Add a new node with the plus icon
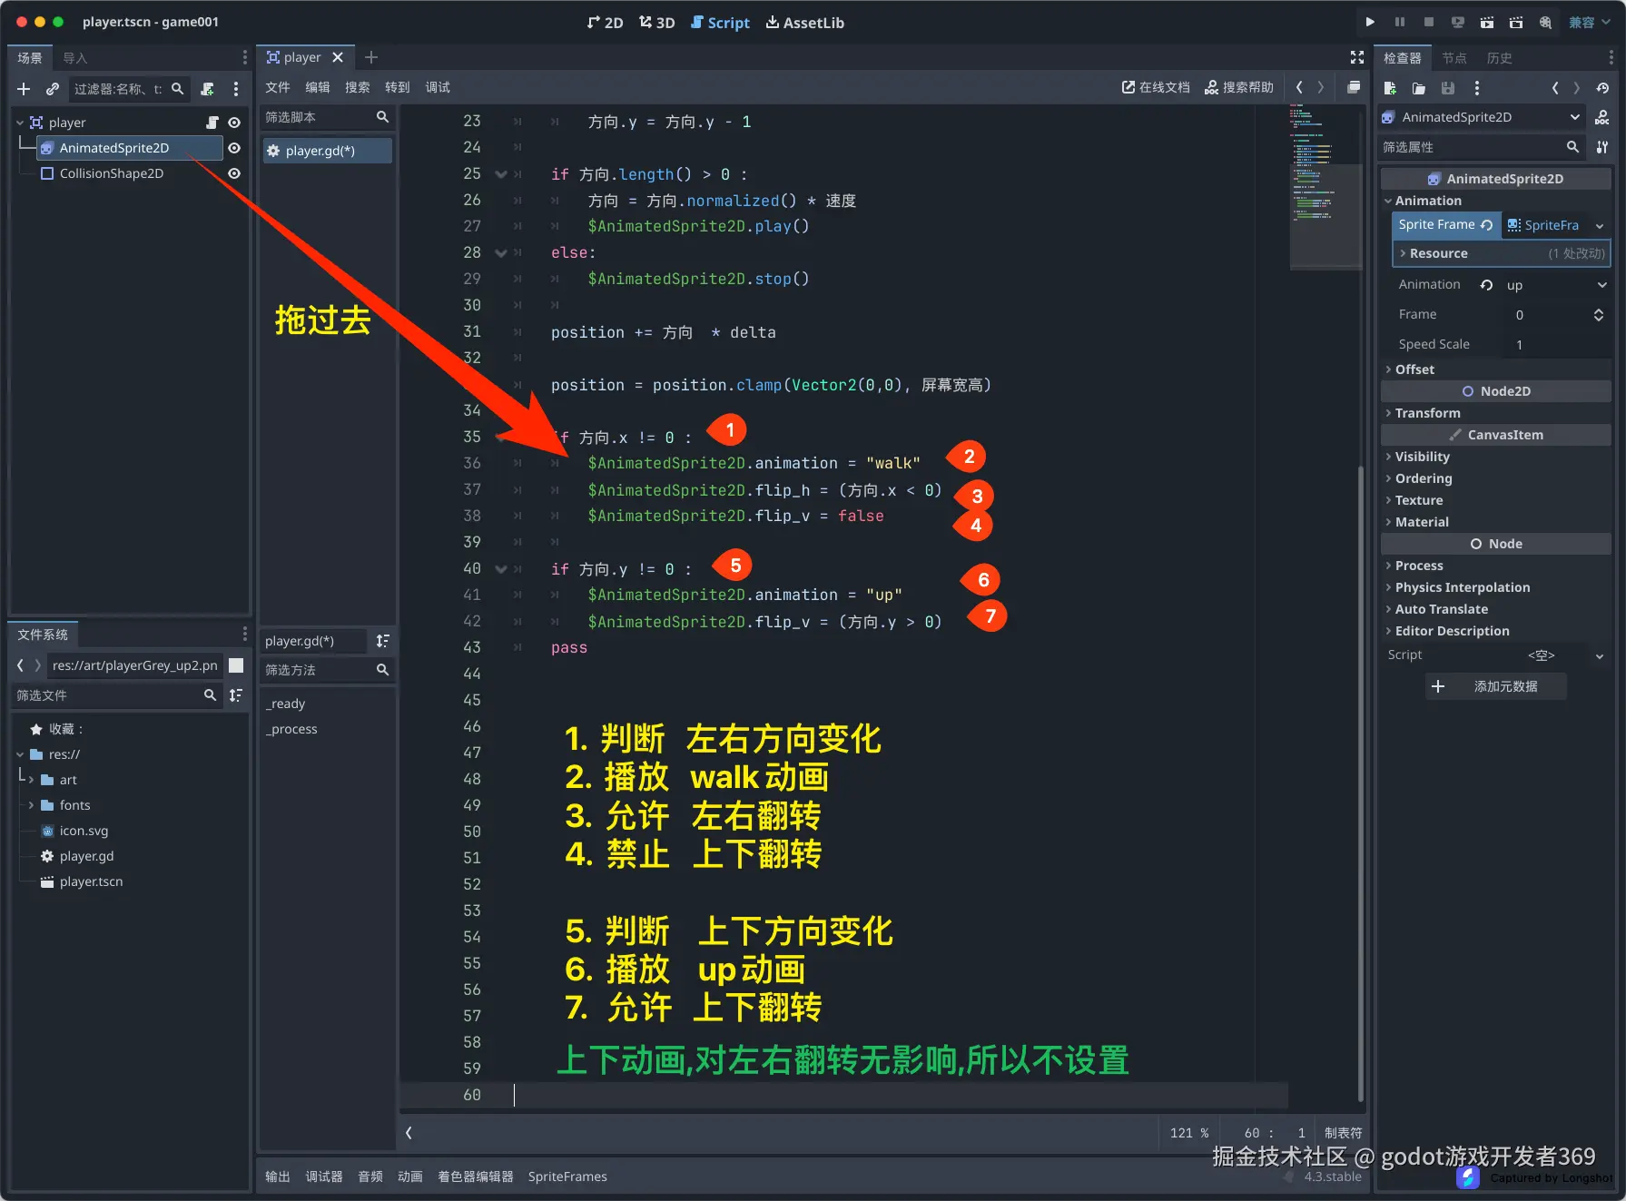1626x1201 pixels. click(24, 88)
